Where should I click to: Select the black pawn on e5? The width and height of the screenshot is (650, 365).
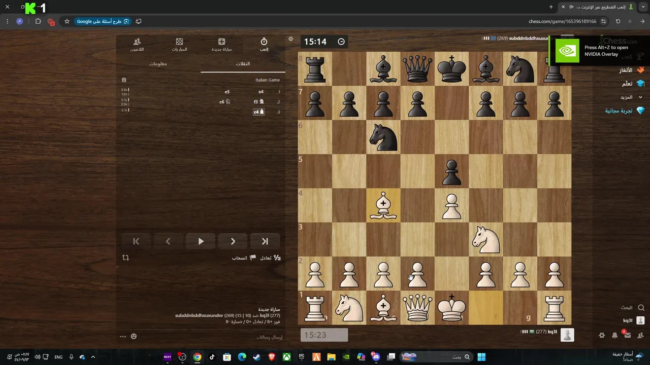pos(451,171)
